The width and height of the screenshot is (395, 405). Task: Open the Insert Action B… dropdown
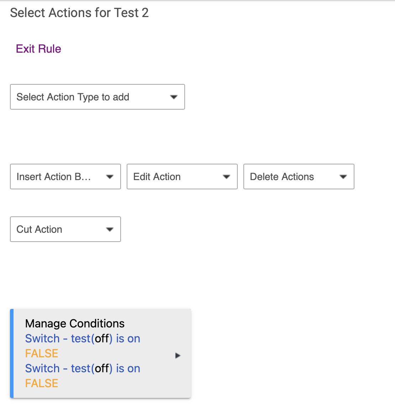65,177
